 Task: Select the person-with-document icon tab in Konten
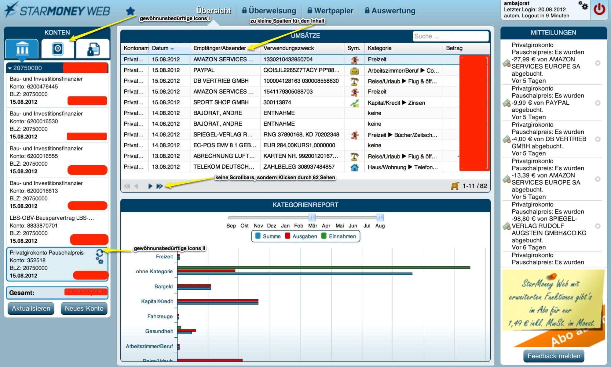(93, 49)
